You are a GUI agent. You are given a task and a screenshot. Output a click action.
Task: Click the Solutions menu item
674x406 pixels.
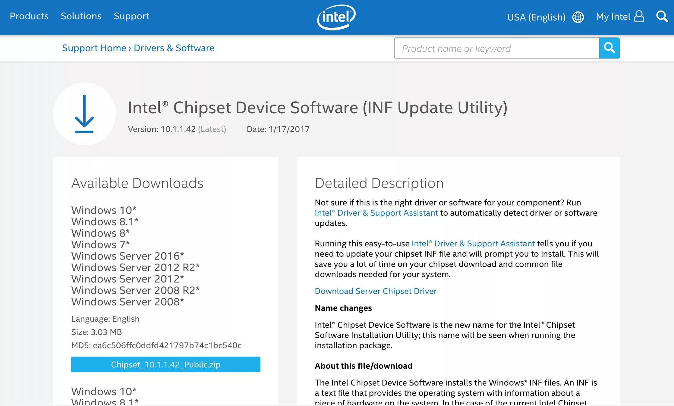81,16
